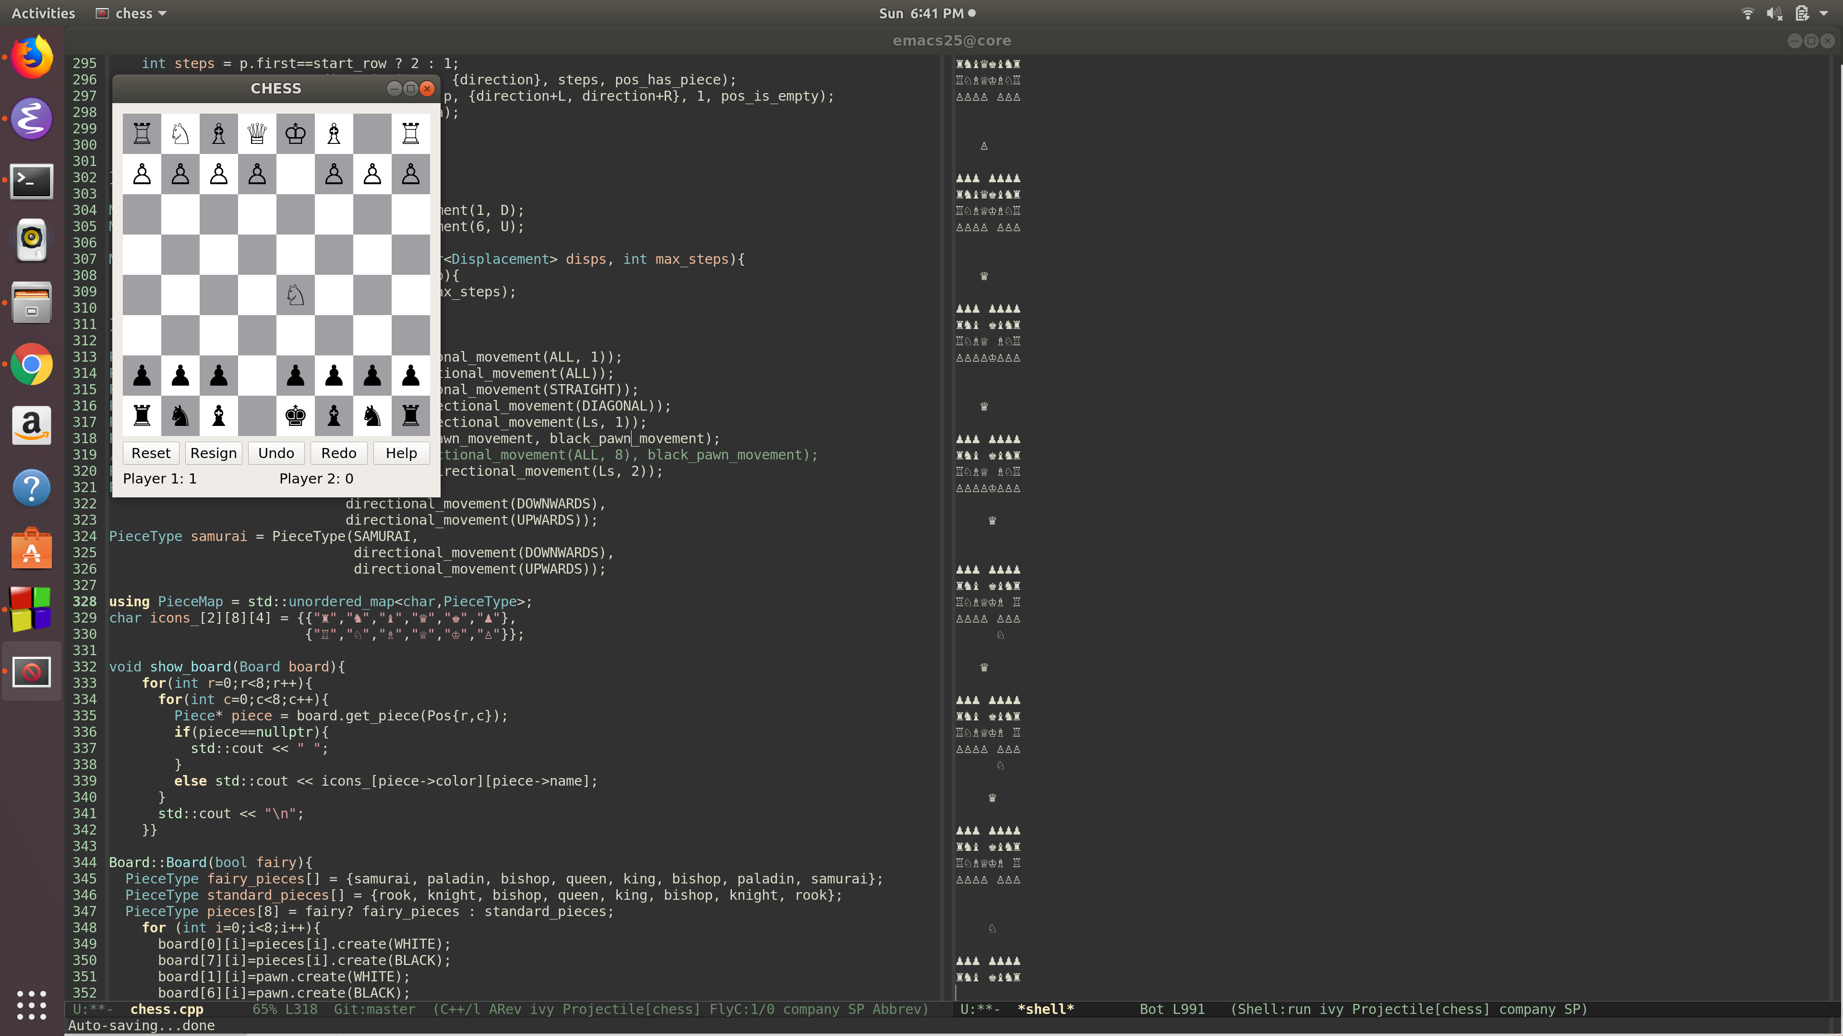Viewport: 1843px width, 1036px height.
Task: Select the white knight in the board center
Action: 296,294
